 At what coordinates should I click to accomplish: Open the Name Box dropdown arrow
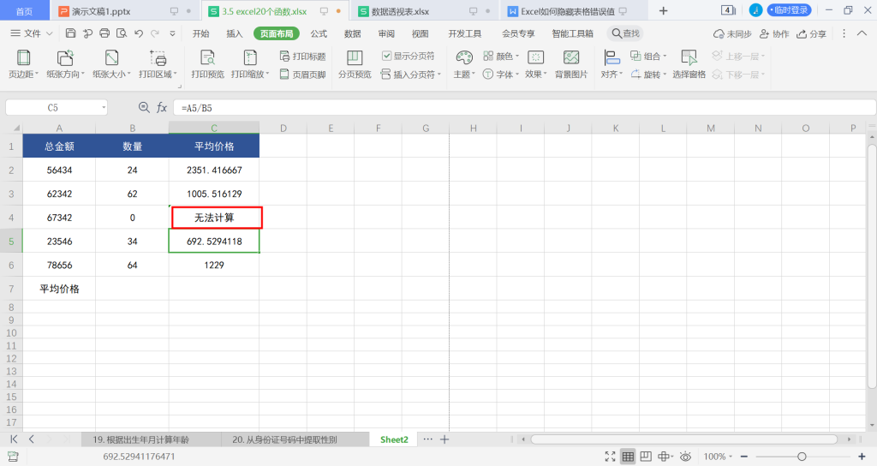coord(104,107)
